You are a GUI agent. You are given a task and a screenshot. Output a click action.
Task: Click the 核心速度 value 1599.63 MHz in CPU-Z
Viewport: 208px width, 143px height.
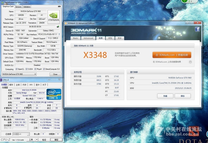[20, 119]
